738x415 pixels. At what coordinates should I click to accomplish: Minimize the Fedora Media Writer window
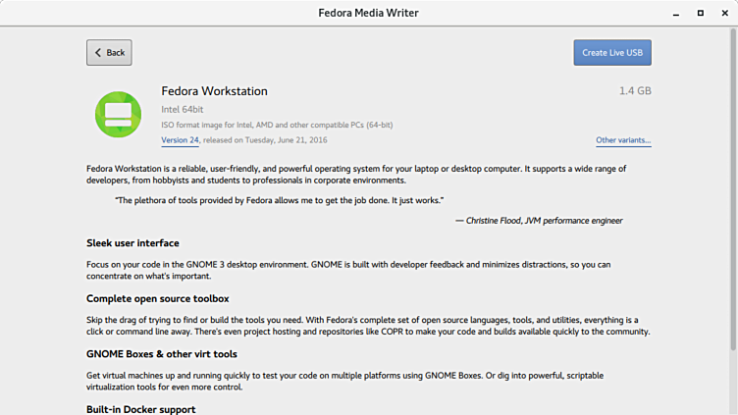click(x=677, y=14)
